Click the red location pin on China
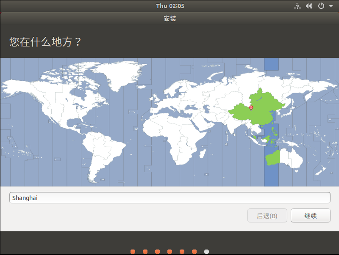 click(x=251, y=108)
